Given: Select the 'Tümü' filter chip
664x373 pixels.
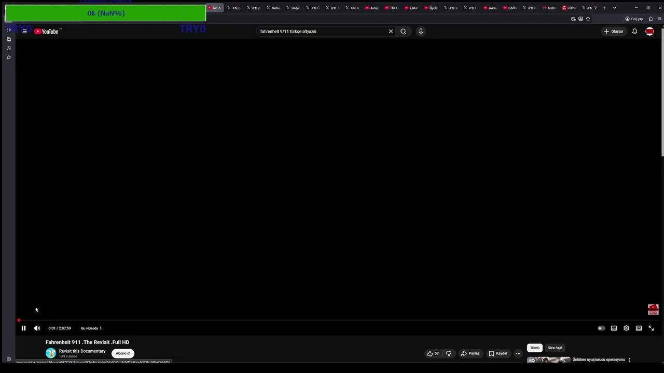Looking at the screenshot, I should coord(535,348).
